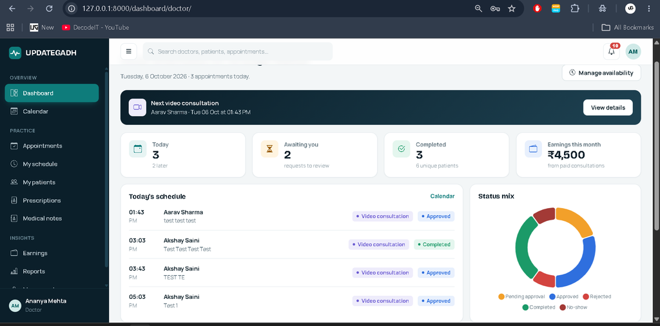This screenshot has height=326, width=660.
Task: Click the browser address bar URL
Action: pos(137,8)
